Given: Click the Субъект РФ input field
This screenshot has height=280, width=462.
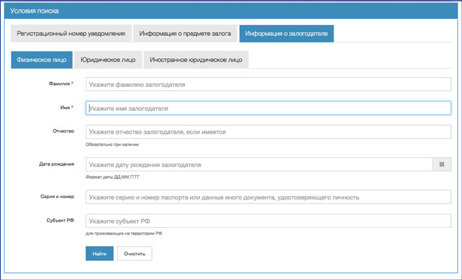Looking at the screenshot, I should point(268,221).
